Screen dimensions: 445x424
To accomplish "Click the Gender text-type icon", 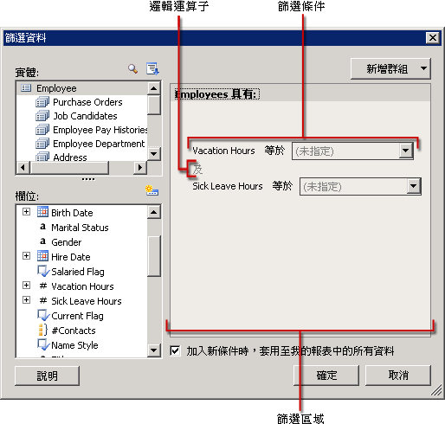I will [42, 241].
